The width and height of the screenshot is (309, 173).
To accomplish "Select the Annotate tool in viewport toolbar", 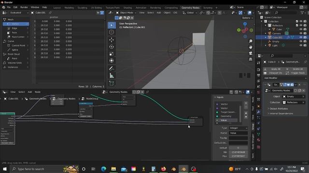I will coord(112,68).
